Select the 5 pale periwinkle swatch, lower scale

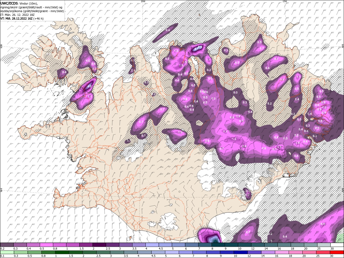tap(172, 252)
